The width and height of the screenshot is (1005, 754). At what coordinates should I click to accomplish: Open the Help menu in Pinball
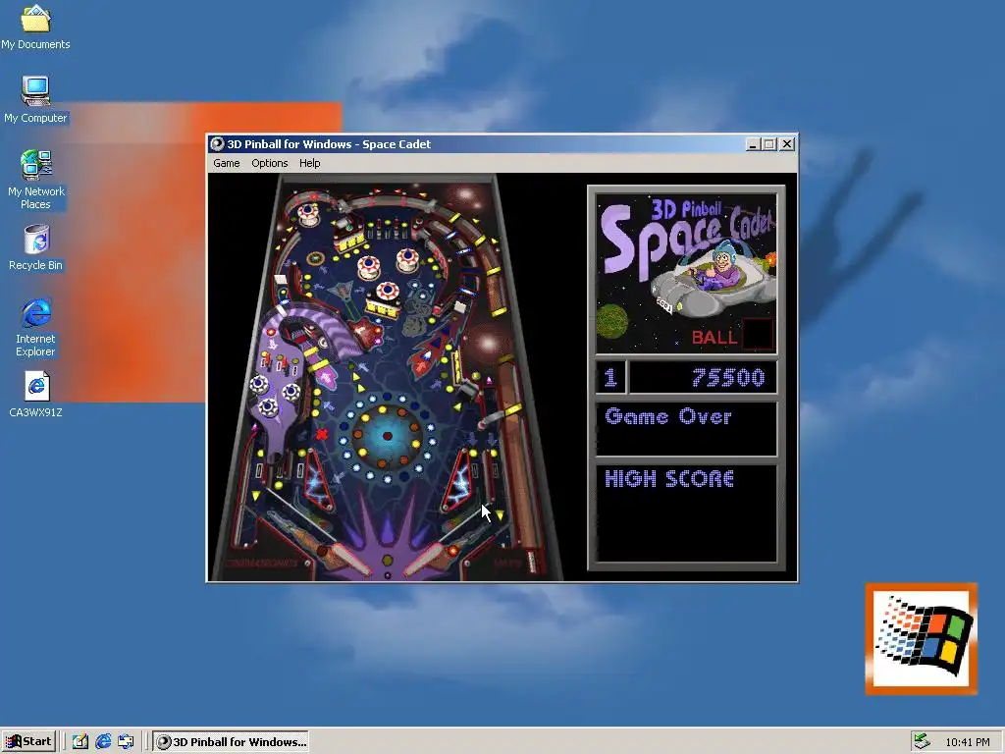(x=309, y=163)
